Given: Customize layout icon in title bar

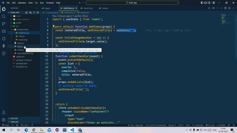Looking at the screenshot, I should (214, 3).
